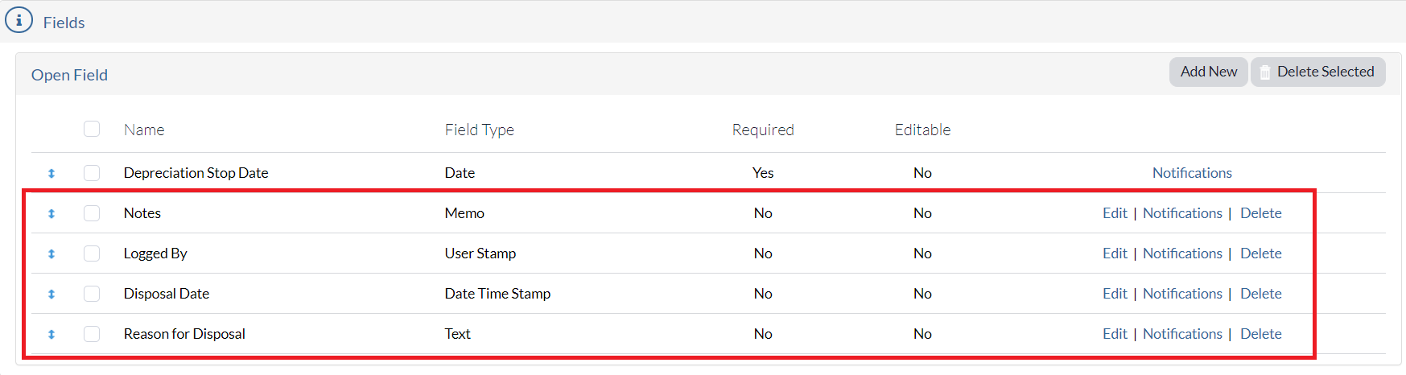Mark the Reason for Disposal checkbox
Screen dimensions: 1406x375
[x=92, y=334]
